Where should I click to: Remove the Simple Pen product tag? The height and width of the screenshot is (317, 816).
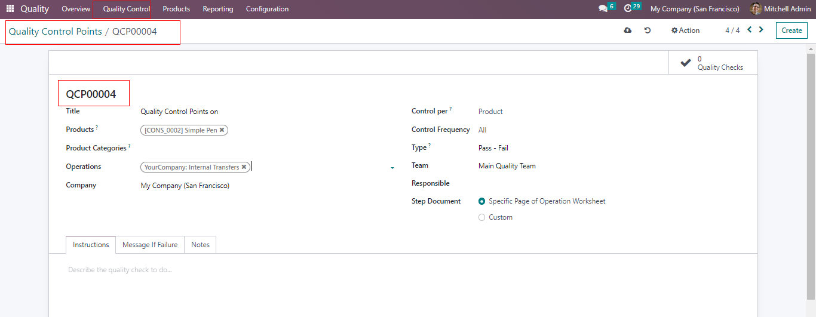pos(222,130)
